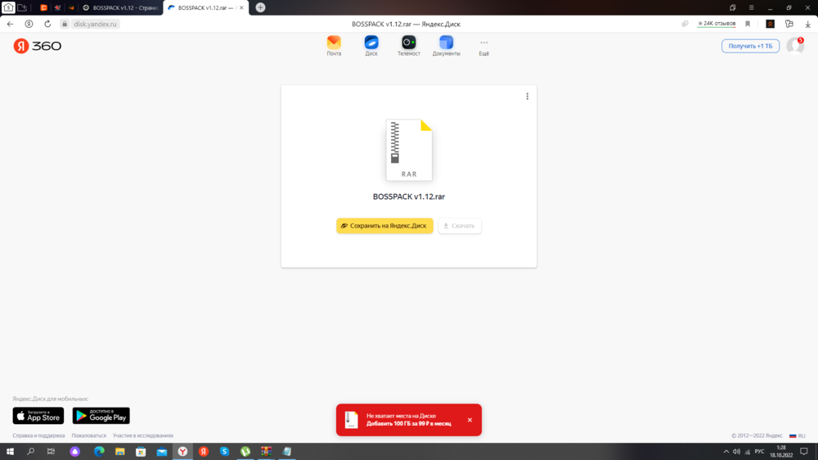Click the padlock site security icon

65,24
